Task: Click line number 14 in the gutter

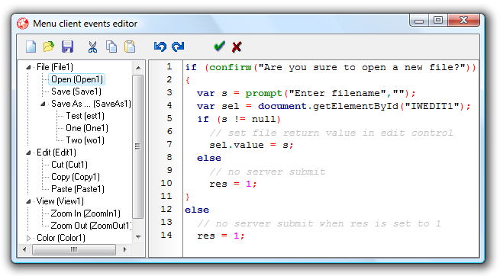Action: coord(166,236)
